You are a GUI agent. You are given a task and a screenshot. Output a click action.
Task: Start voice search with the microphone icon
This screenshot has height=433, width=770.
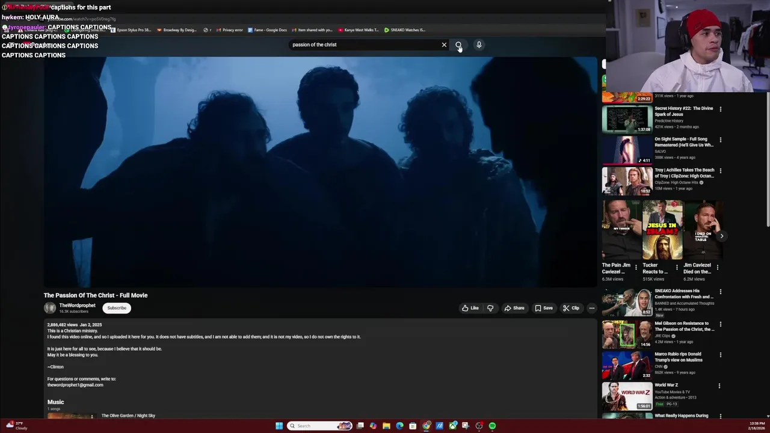click(x=479, y=45)
